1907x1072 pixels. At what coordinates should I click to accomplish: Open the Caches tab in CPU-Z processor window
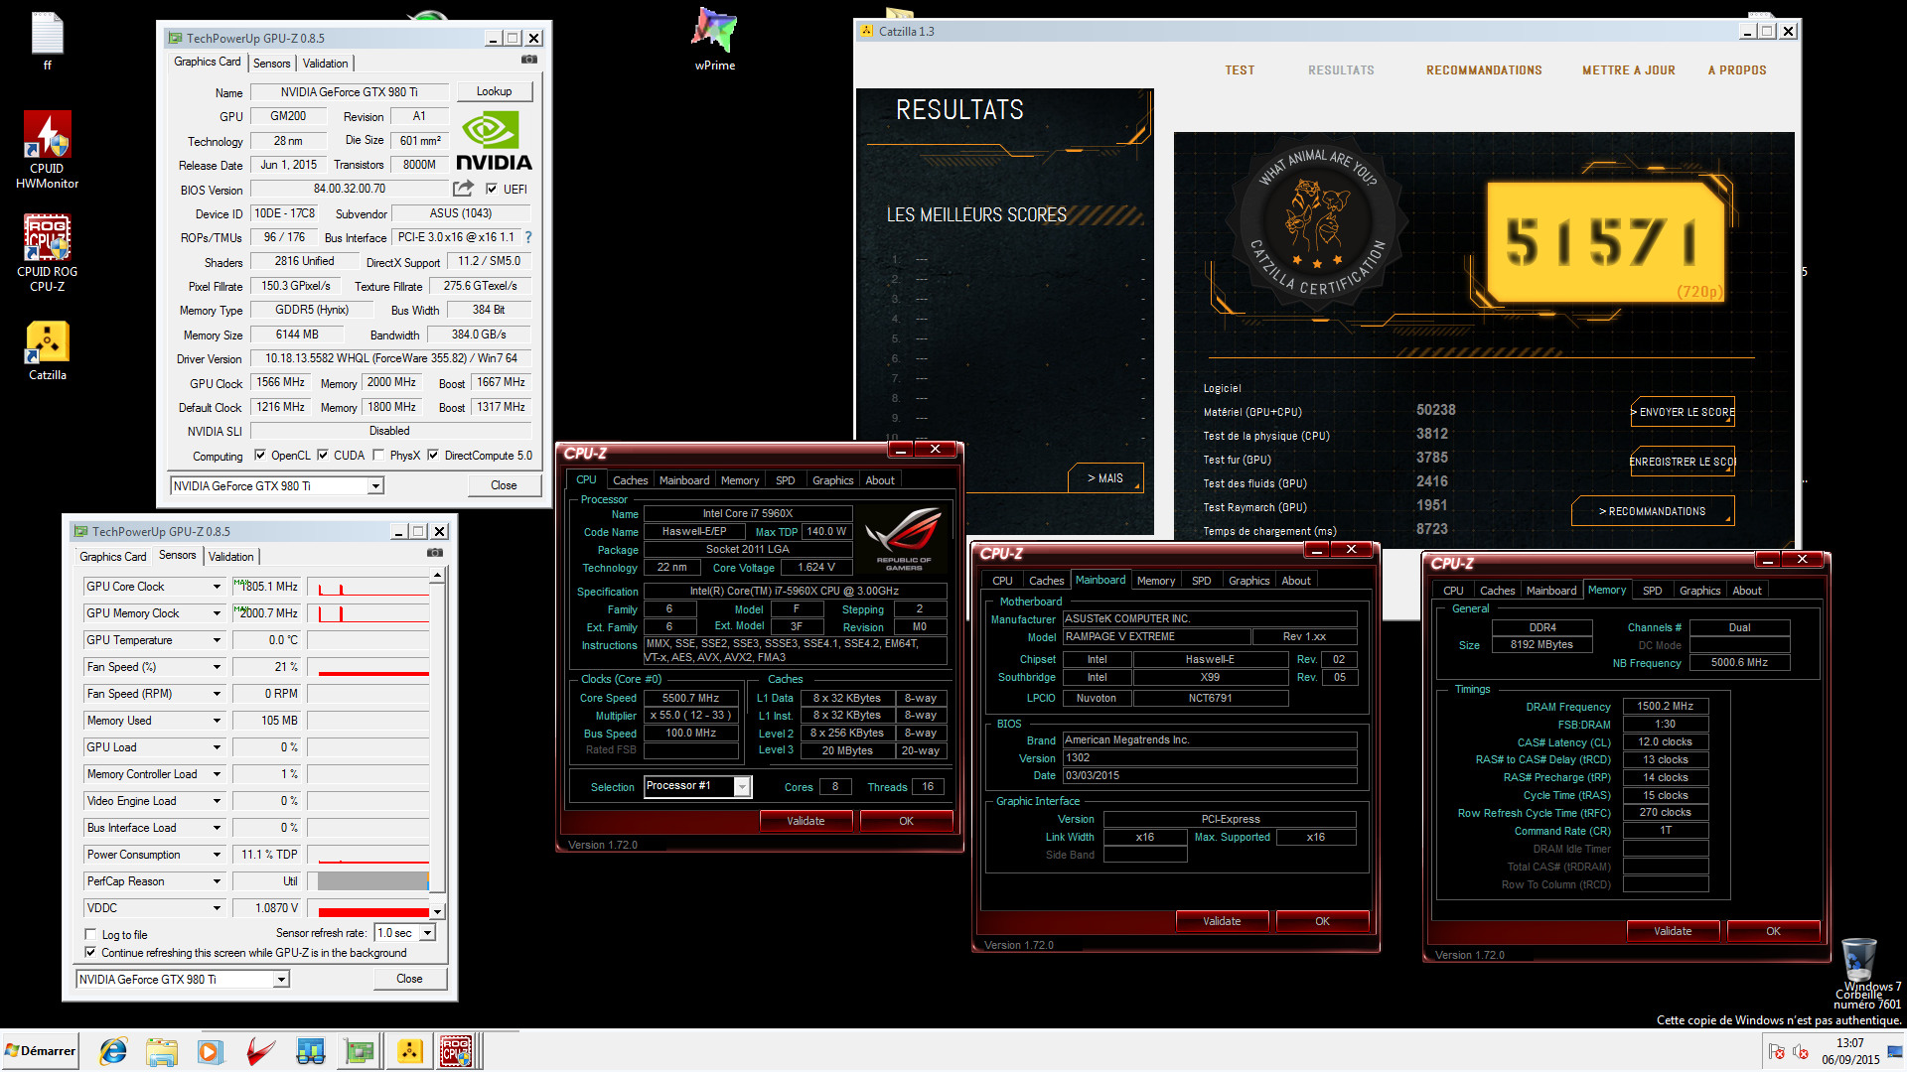coord(630,480)
